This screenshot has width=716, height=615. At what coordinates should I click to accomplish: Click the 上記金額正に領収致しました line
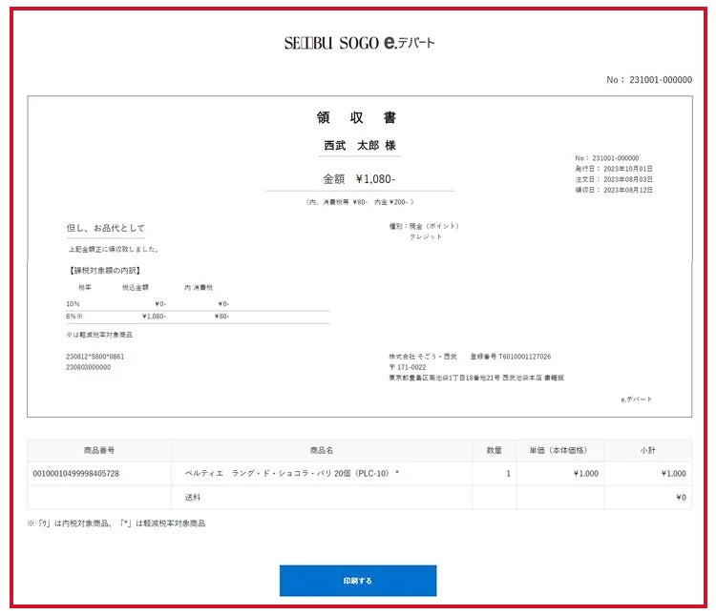pyautogui.click(x=114, y=249)
